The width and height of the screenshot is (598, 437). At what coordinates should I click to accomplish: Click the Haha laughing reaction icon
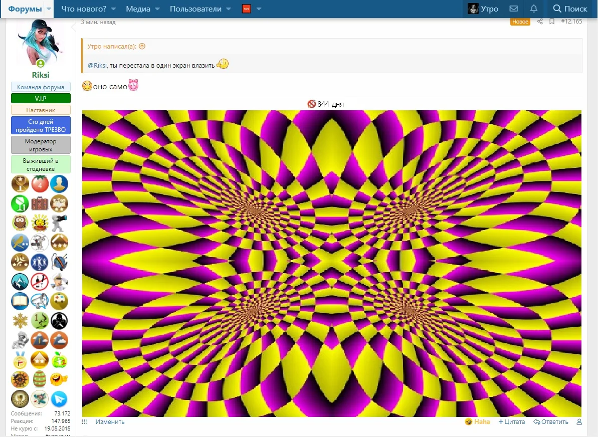point(469,421)
